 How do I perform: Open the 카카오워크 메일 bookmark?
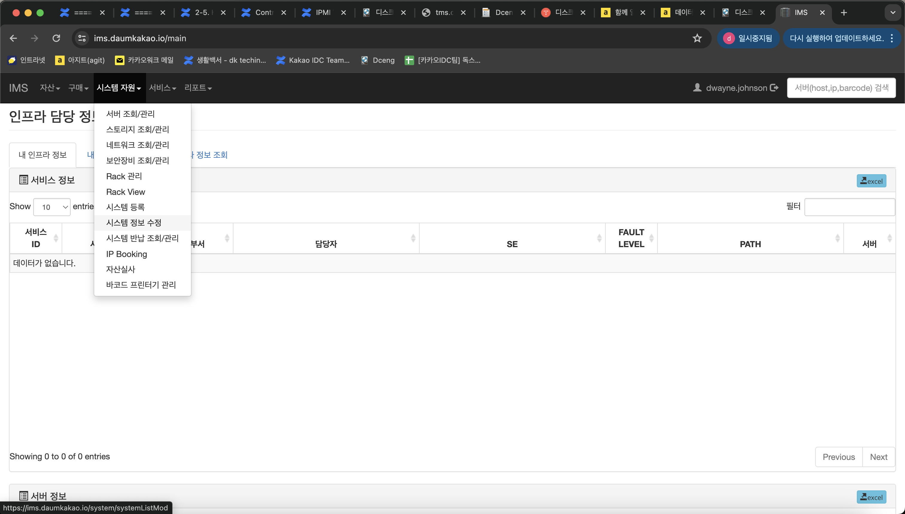click(x=144, y=60)
